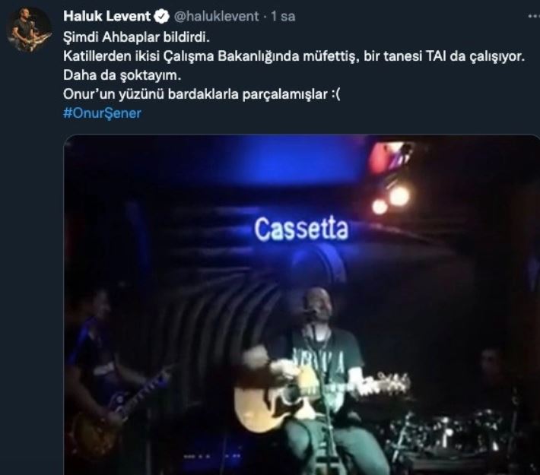Open the tweet's more options ellipsis
The width and height of the screenshot is (540, 475).
tap(534, 16)
